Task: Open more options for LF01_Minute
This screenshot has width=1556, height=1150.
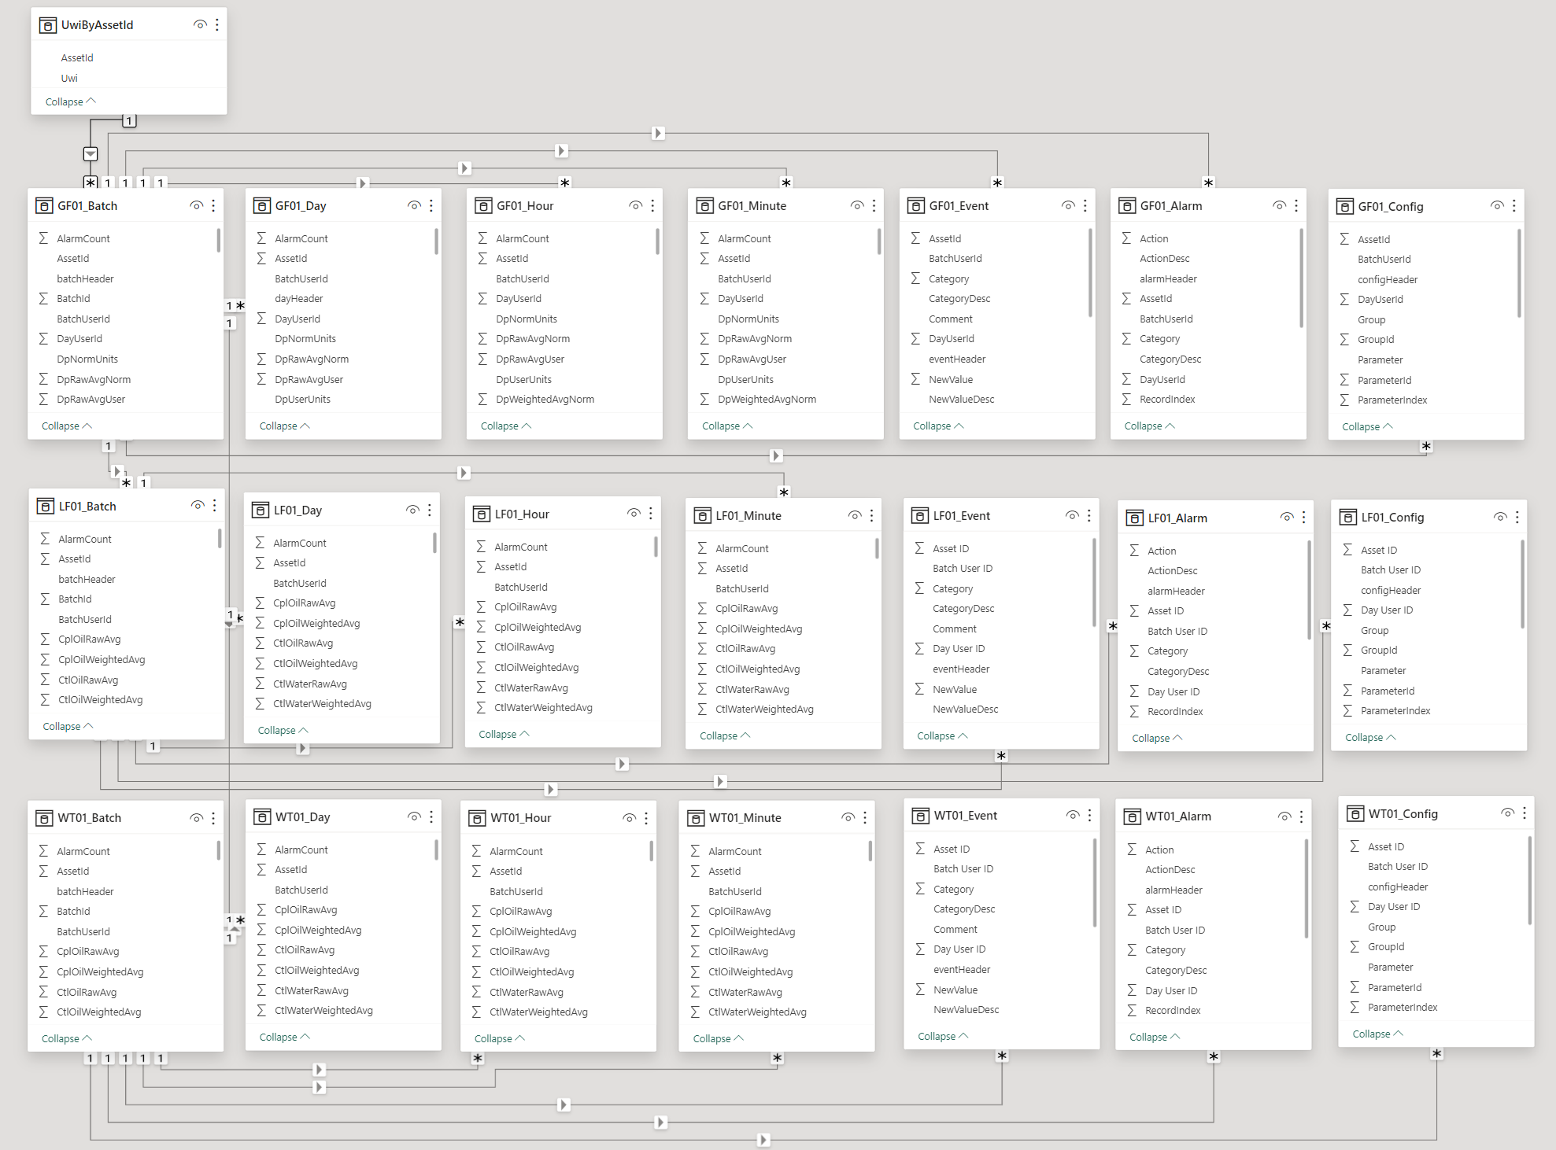Action: coord(872,516)
